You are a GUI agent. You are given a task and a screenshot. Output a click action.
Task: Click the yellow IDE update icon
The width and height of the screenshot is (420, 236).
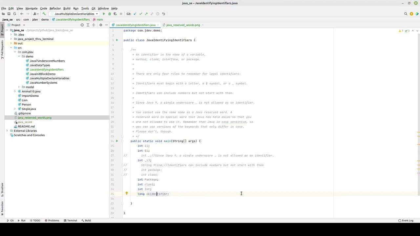pyautogui.click(x=411, y=14)
